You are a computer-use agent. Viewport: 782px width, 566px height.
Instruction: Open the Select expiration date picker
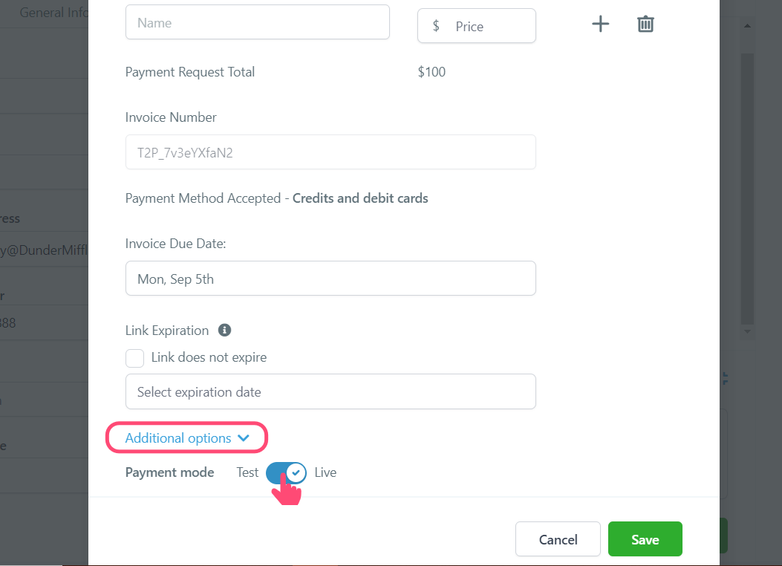click(330, 391)
